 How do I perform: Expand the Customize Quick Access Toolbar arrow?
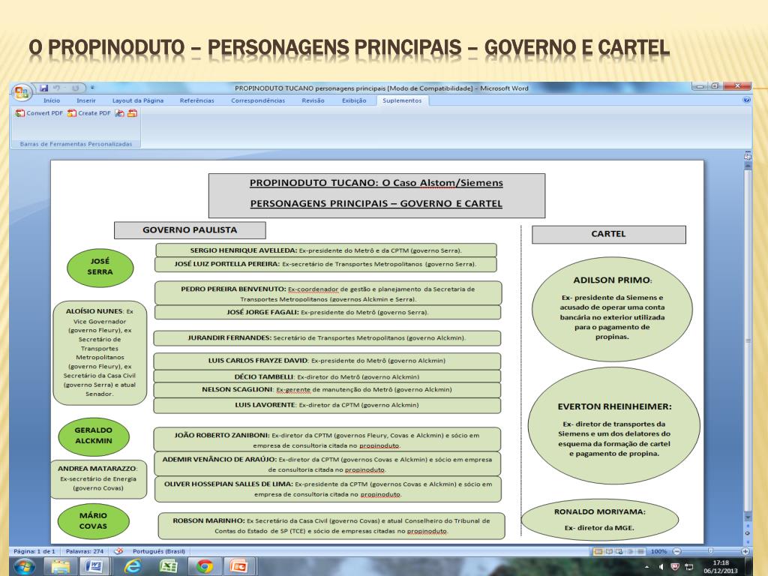(x=92, y=88)
